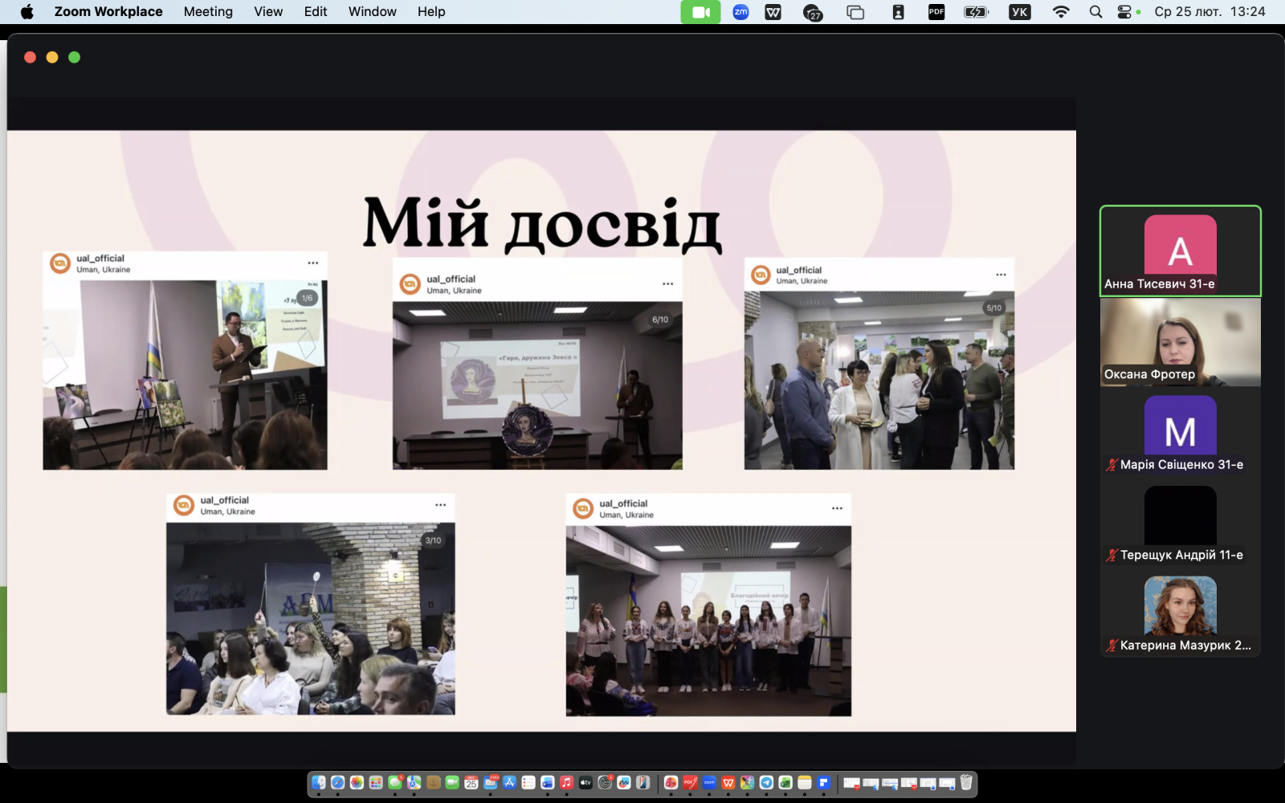Open Telegram from the dock
The image size is (1285, 803).
766,783
